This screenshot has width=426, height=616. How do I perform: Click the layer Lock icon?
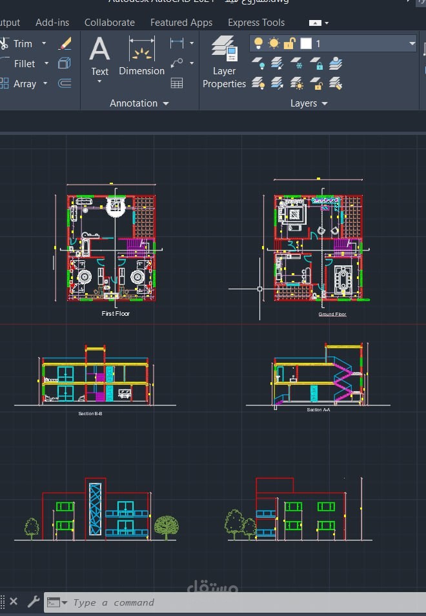[316, 63]
